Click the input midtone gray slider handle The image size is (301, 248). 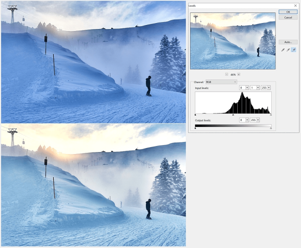(x=233, y=115)
